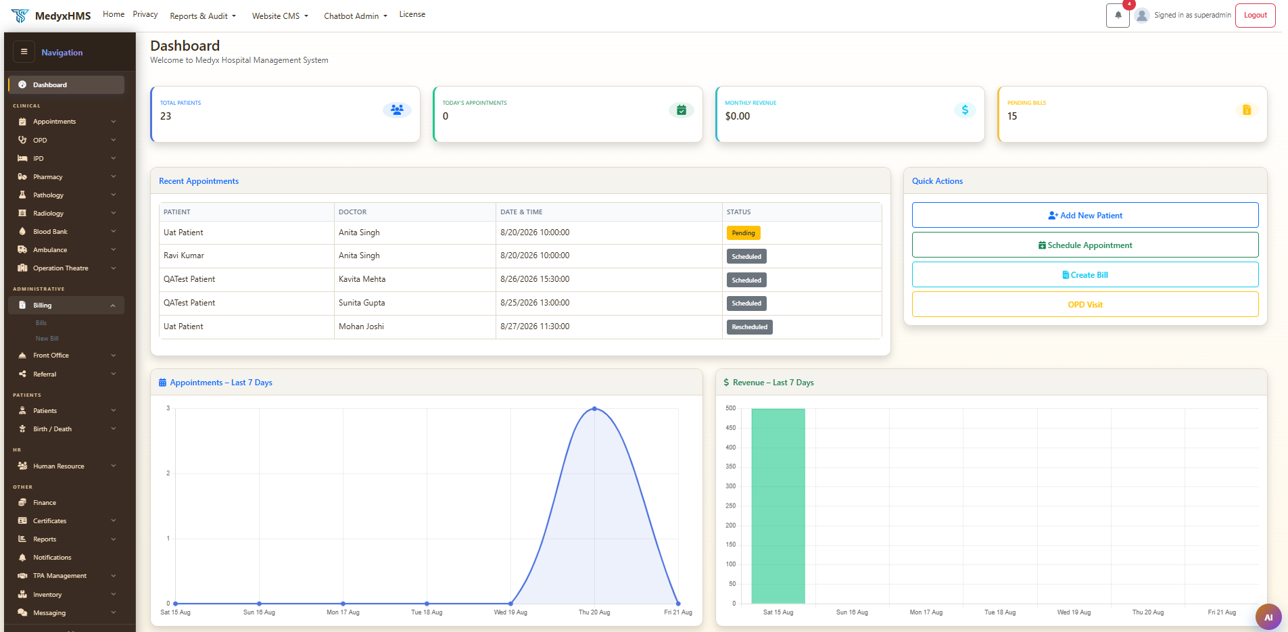Open the AI assistant floating button
The image size is (1288, 632).
1268,616
